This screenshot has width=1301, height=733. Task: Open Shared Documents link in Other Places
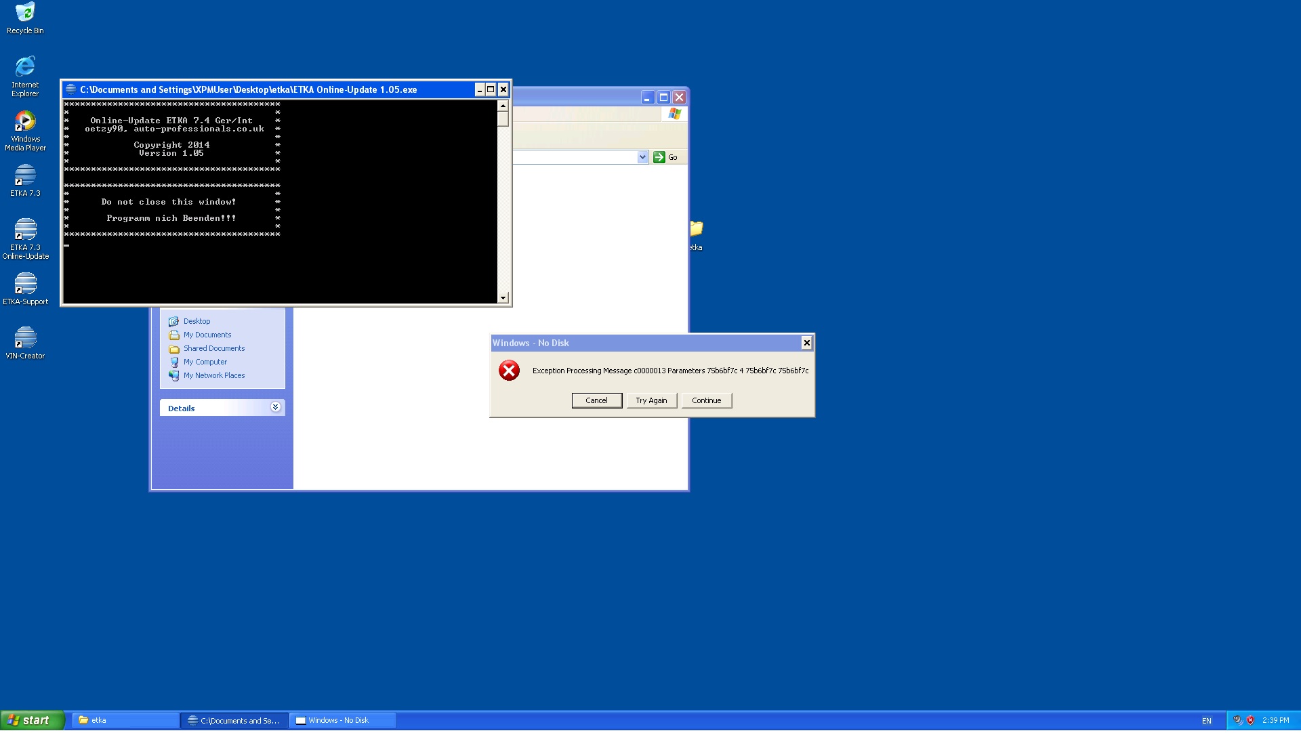pos(214,349)
